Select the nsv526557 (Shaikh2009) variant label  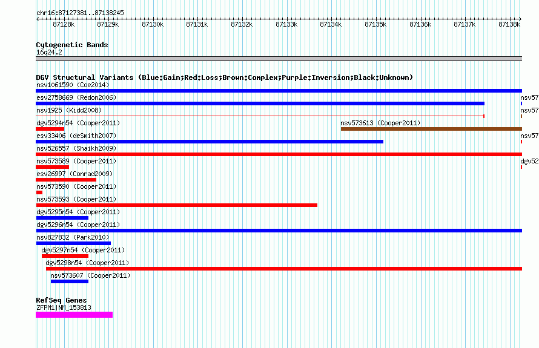[76, 148]
